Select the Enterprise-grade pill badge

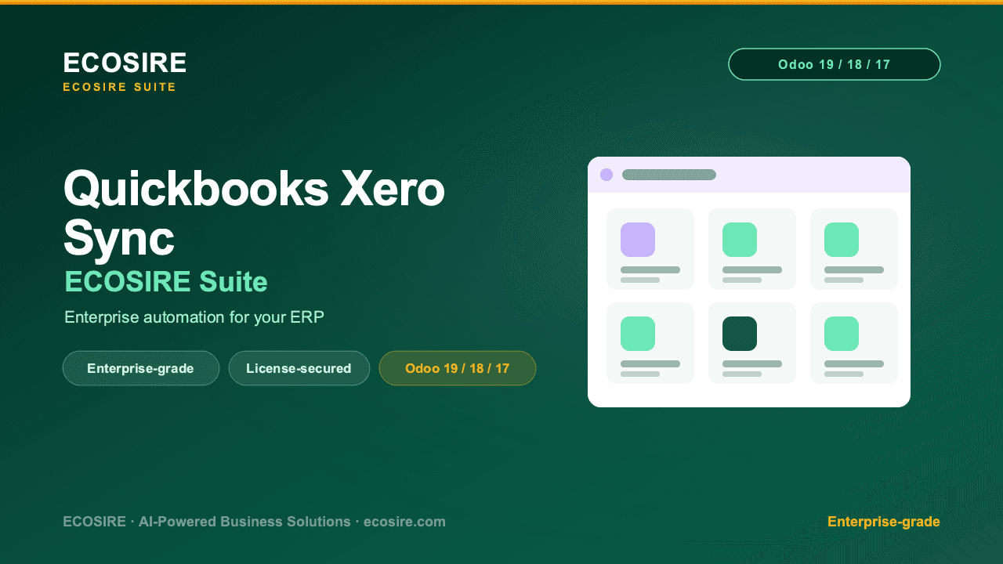tap(141, 368)
